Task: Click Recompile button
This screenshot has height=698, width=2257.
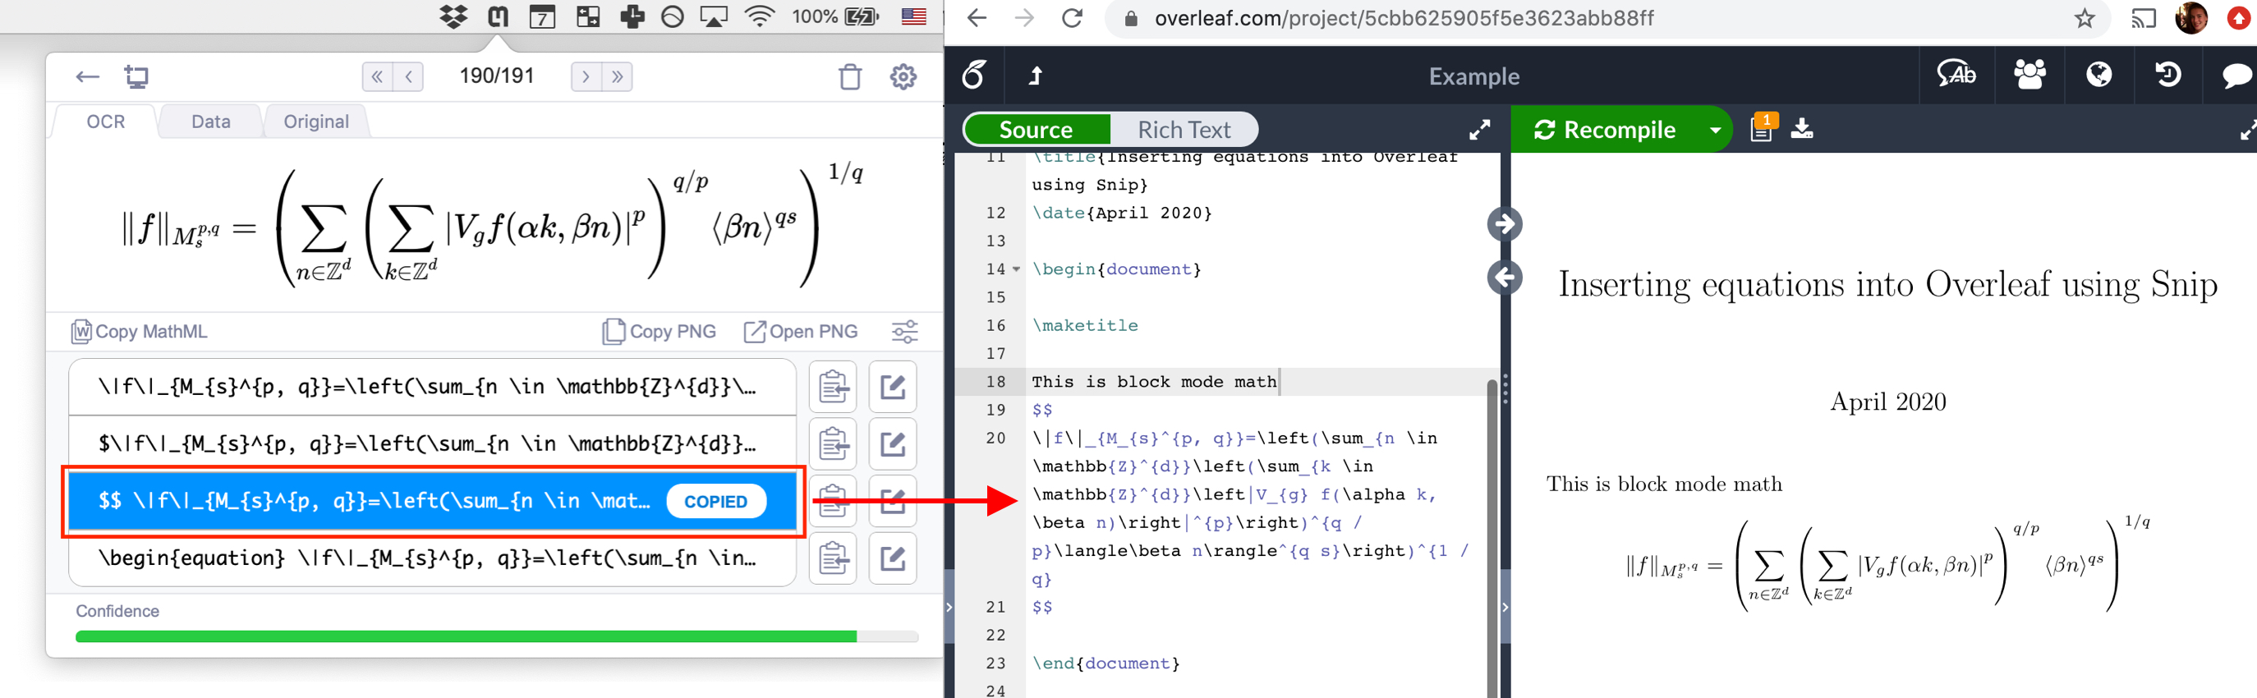Action: 1604,130
